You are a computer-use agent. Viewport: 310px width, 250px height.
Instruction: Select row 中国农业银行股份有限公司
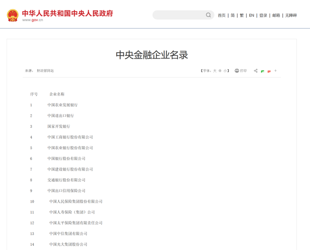pos(70,148)
